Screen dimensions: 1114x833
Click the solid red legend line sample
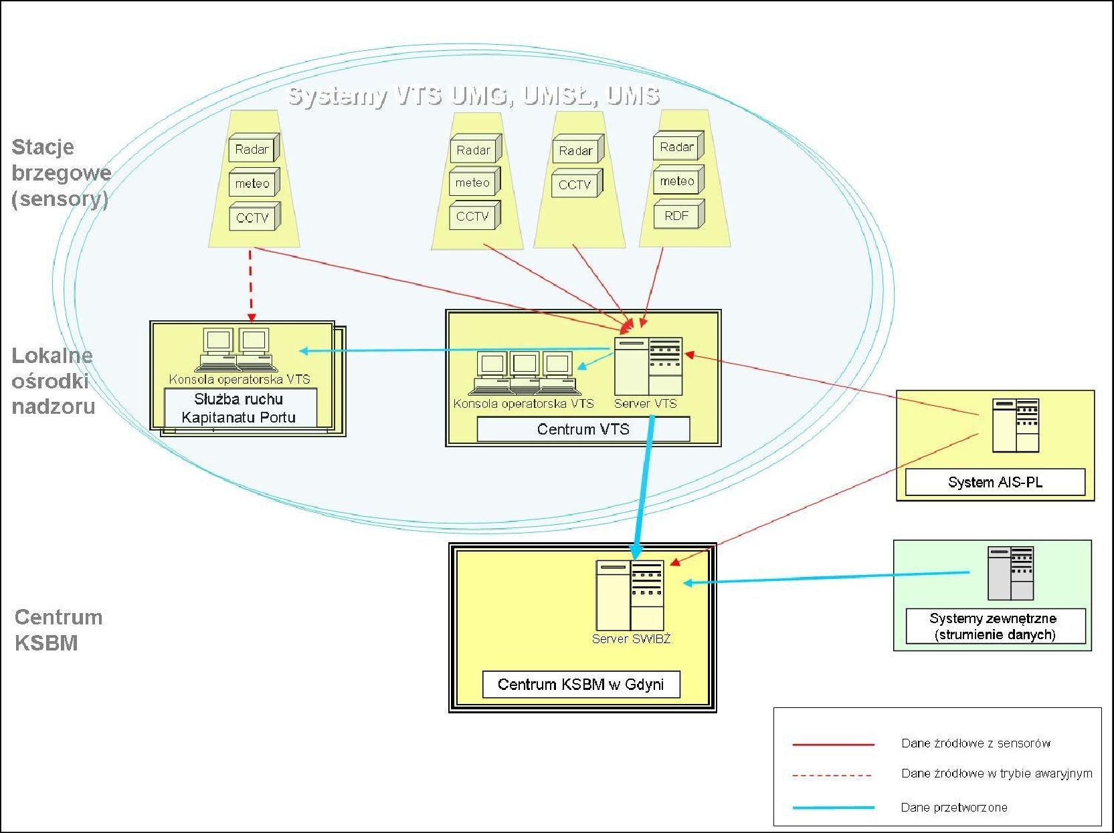coord(833,744)
